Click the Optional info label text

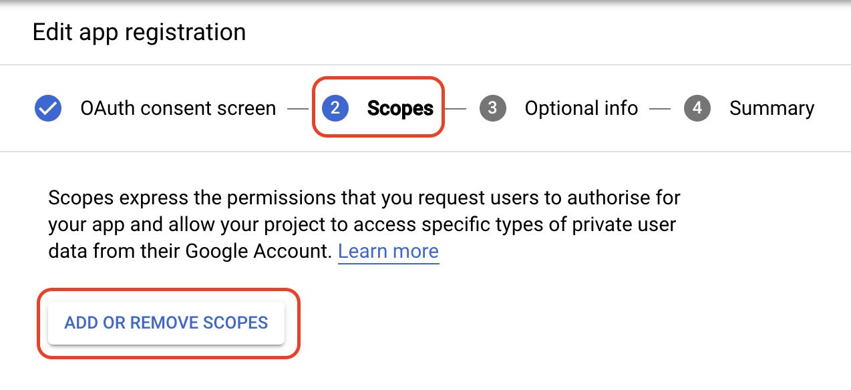point(581,108)
